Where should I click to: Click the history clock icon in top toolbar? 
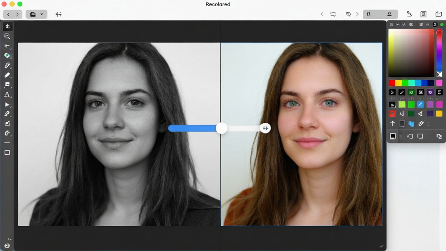coord(348,14)
